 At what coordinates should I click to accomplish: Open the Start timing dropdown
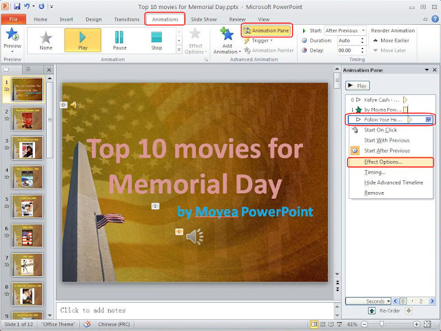click(363, 30)
